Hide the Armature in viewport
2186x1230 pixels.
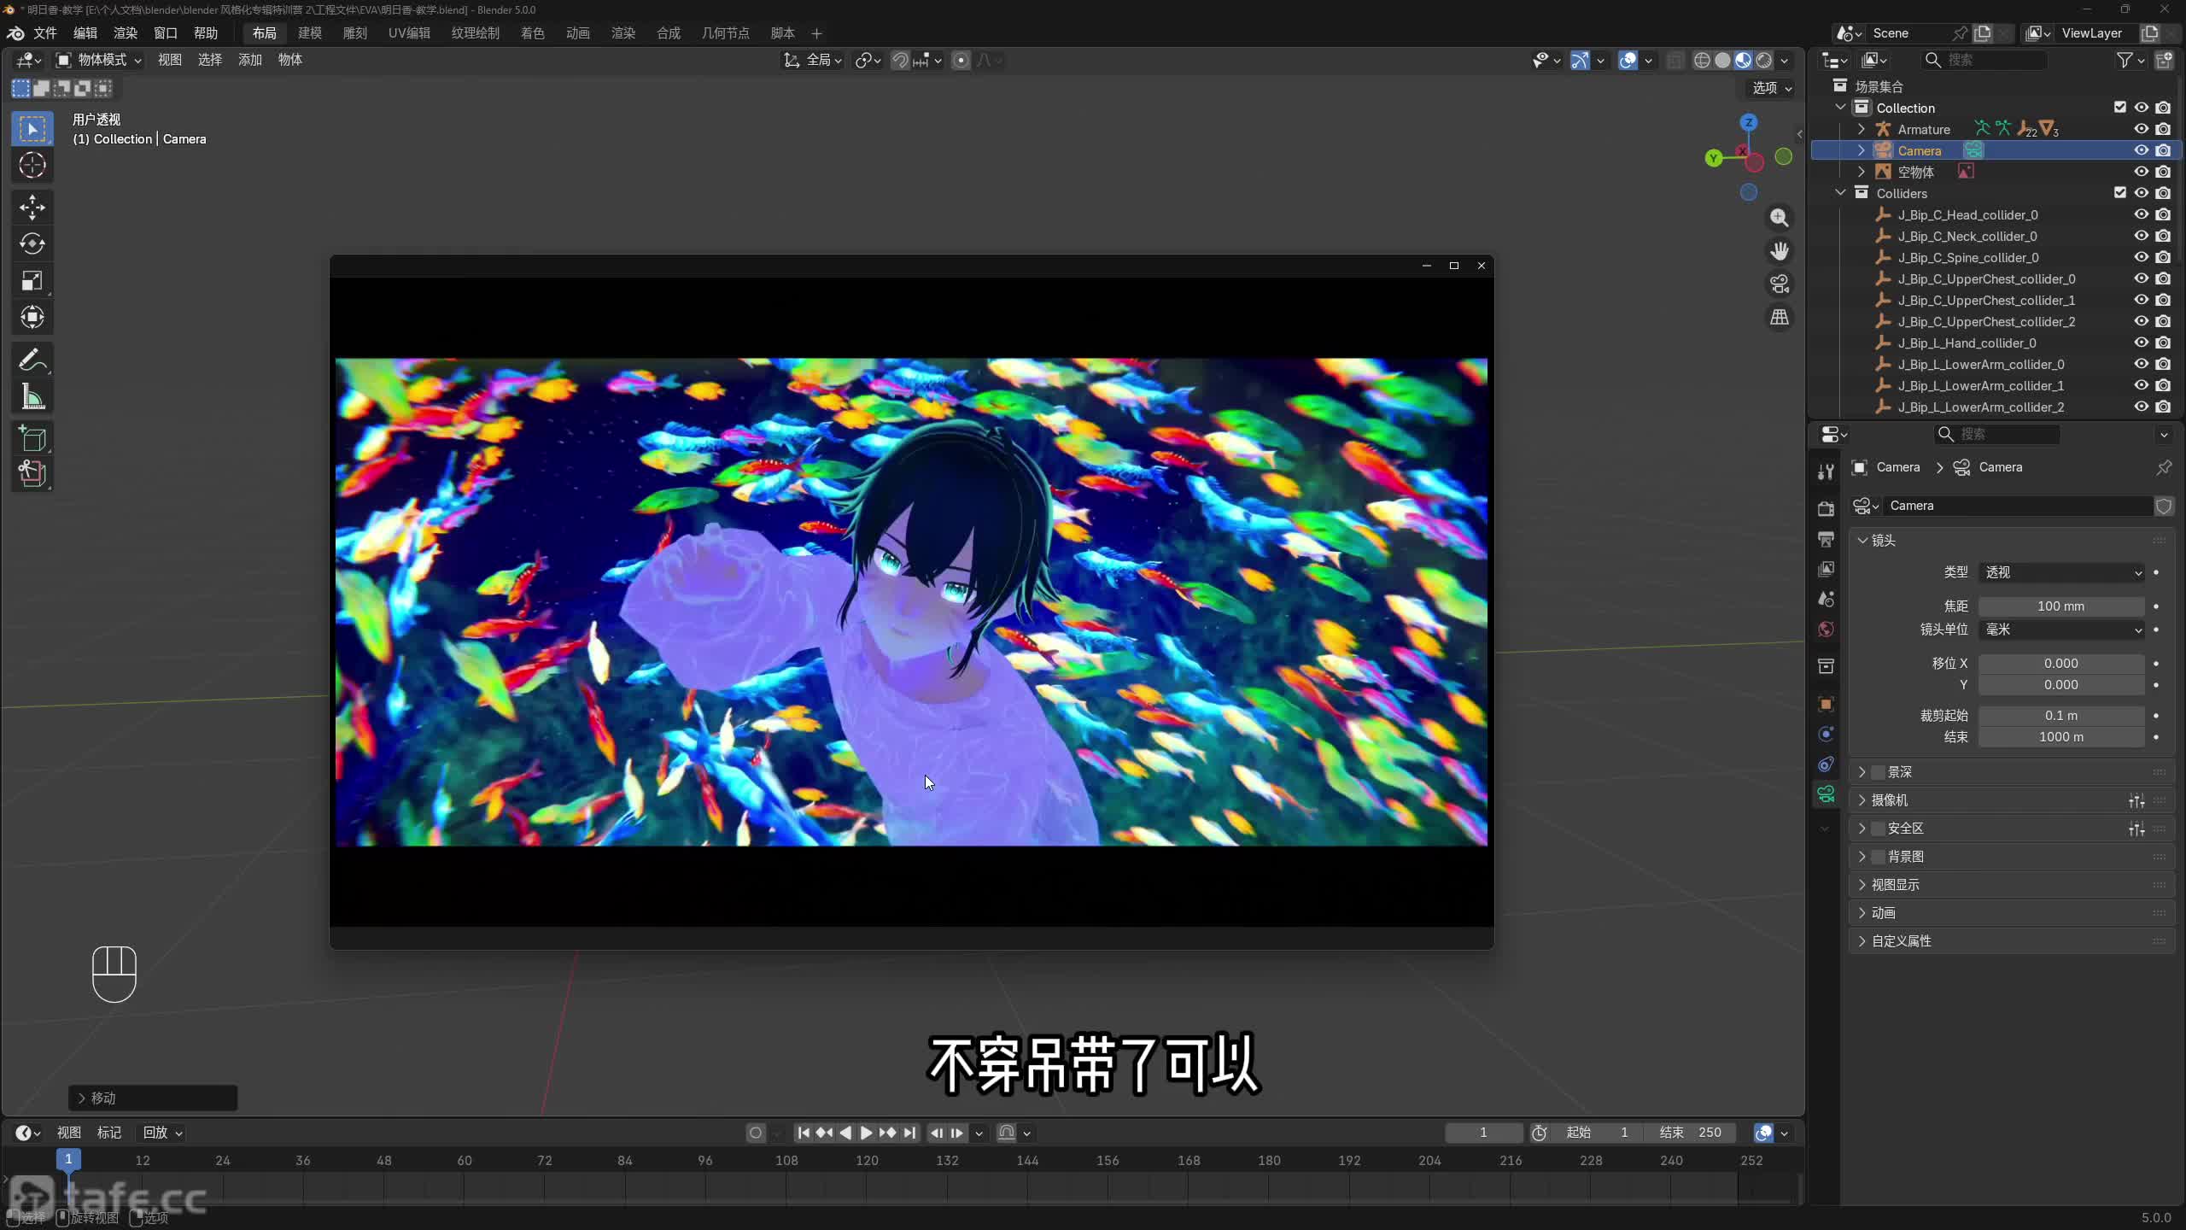click(x=2141, y=129)
